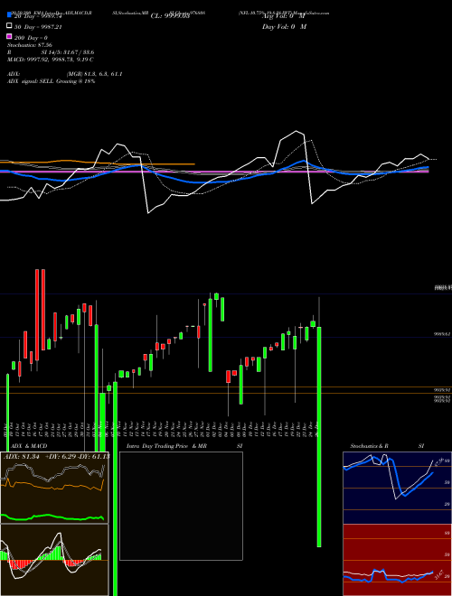Click the 'ADX & MACD' panel title
452x596 pixels.
click(29, 446)
